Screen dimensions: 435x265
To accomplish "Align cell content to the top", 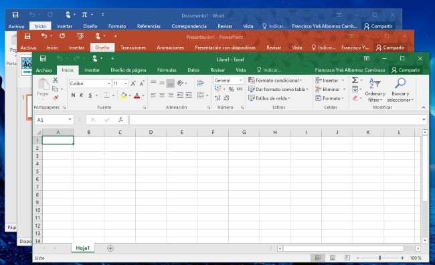I will tap(153, 82).
